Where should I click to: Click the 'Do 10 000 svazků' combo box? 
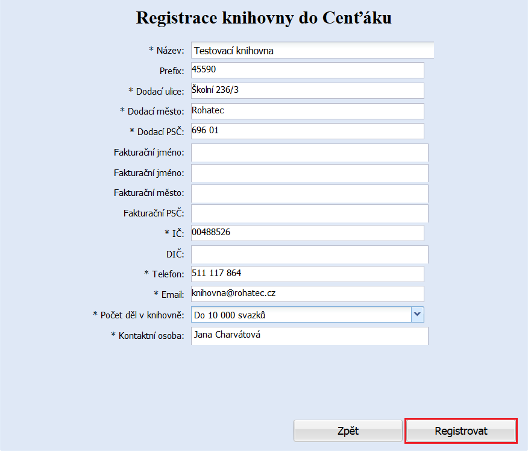tap(300, 314)
